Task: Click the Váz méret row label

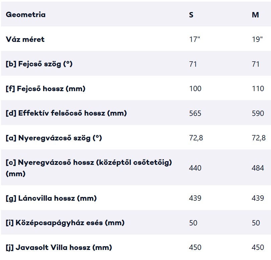Action: (25, 39)
